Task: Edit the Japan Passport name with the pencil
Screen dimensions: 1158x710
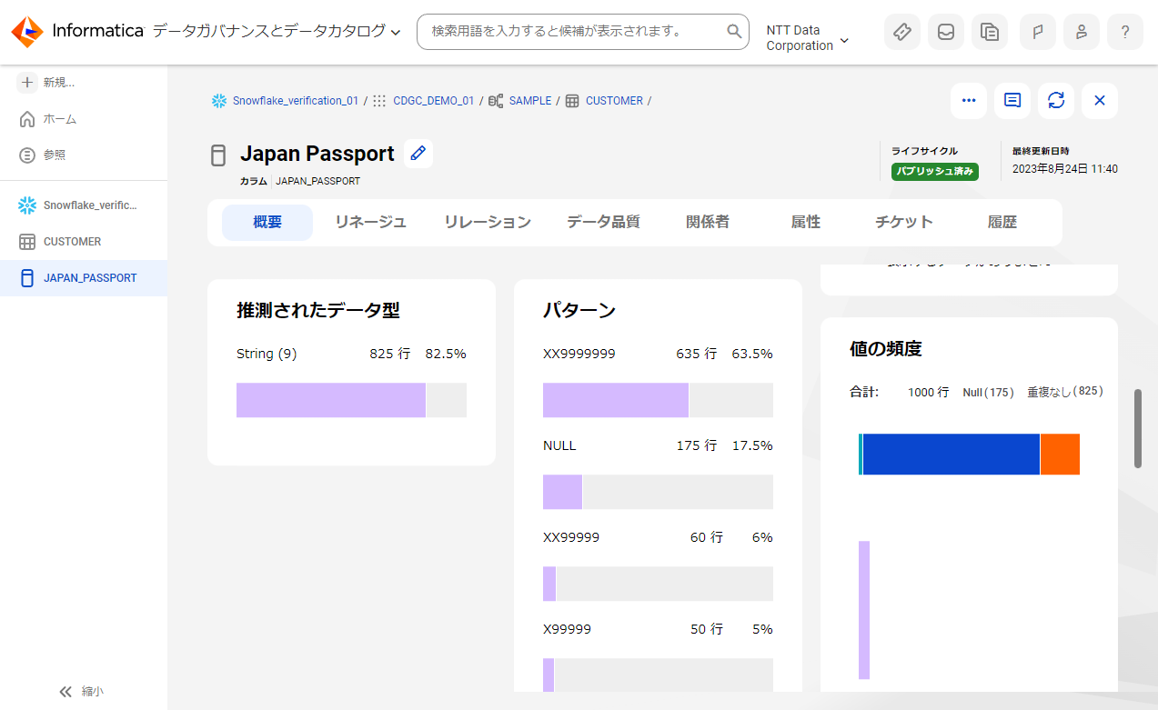Action: point(418,153)
